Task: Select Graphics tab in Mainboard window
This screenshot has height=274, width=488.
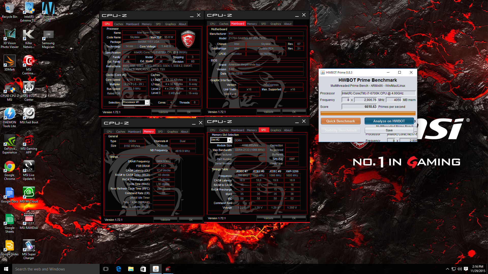Action: pos(276,24)
